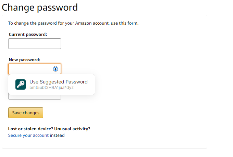Click inside the New password input field
Viewport: 233px width, 157px height.
pyautogui.click(x=30, y=69)
